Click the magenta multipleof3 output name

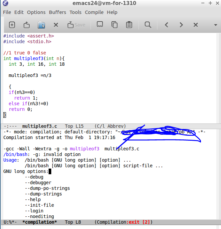click(x=85, y=149)
